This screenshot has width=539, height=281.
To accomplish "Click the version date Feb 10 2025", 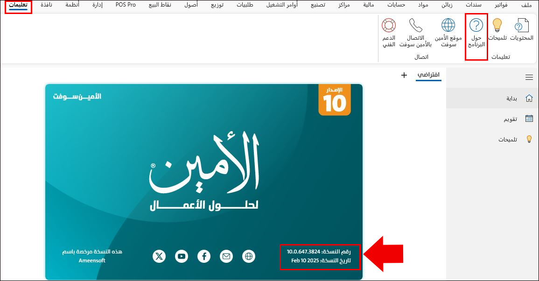I will coord(305,261).
